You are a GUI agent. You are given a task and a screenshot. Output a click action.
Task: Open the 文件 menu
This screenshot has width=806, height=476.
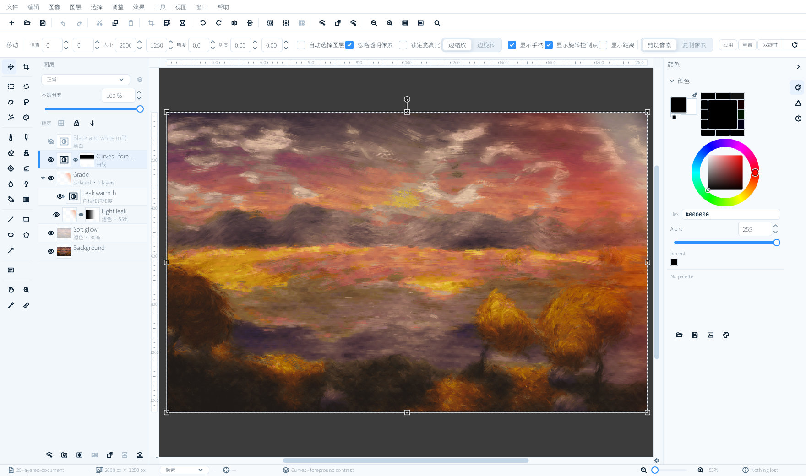(12, 7)
